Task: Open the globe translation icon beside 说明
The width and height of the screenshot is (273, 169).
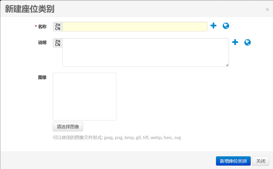Action: (247, 42)
